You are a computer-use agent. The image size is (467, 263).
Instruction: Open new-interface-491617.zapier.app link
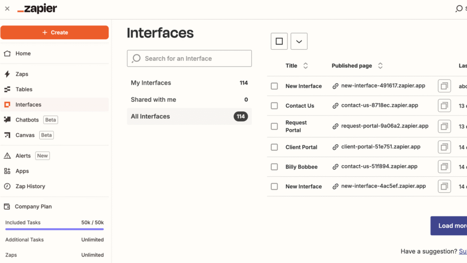click(383, 85)
